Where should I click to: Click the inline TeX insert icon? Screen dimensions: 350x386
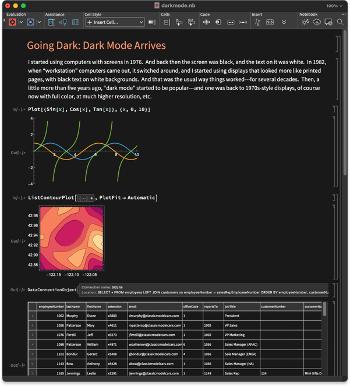pyautogui.click(x=270, y=22)
